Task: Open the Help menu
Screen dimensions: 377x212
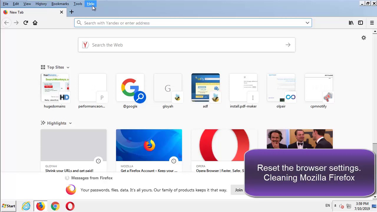Action: 90,4
